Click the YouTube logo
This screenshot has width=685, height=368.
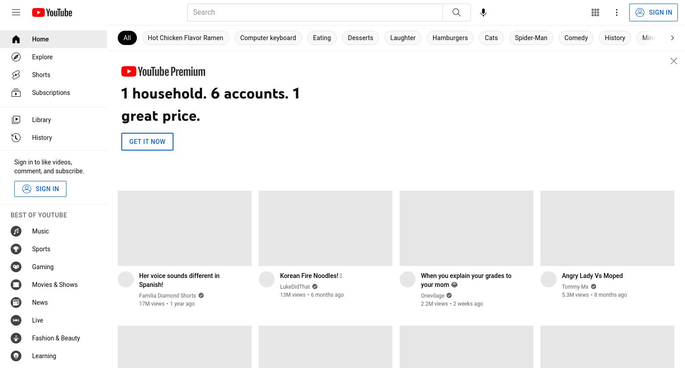(x=52, y=12)
